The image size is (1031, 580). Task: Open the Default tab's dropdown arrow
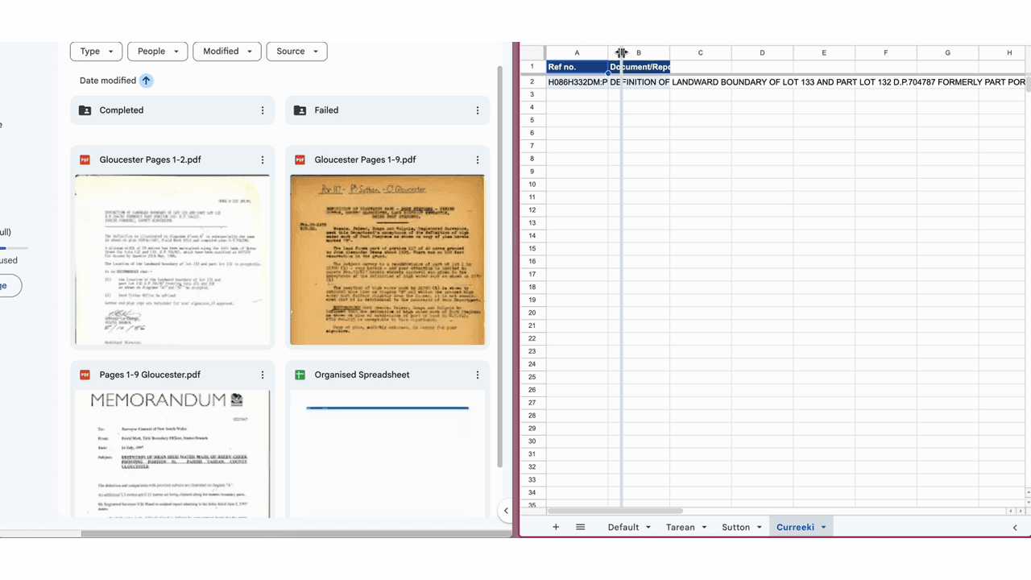pyautogui.click(x=648, y=528)
